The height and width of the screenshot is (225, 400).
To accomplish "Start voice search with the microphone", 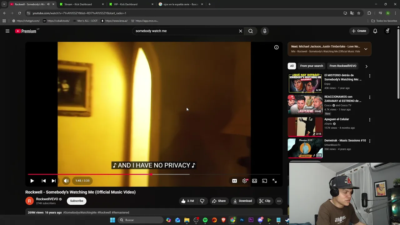I will pos(265,31).
